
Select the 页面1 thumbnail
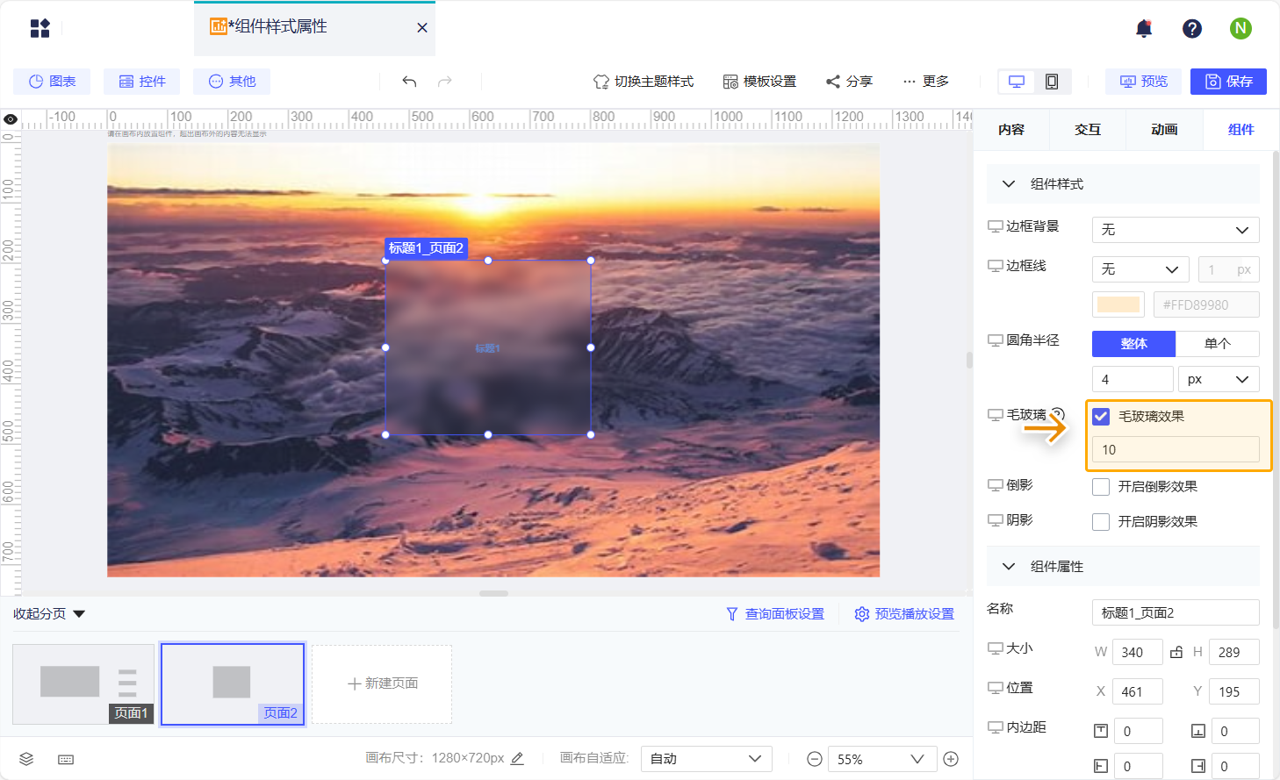83,684
